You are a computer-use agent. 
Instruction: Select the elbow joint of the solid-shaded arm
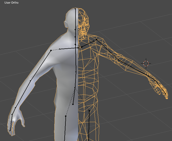30,81
